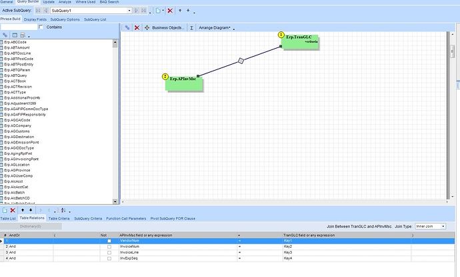Click the Business Objects button
The image size is (460, 277).
tap(165, 27)
